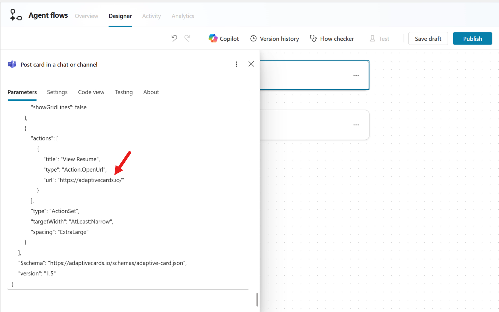
Task: Click Save draft
Action: point(428,38)
